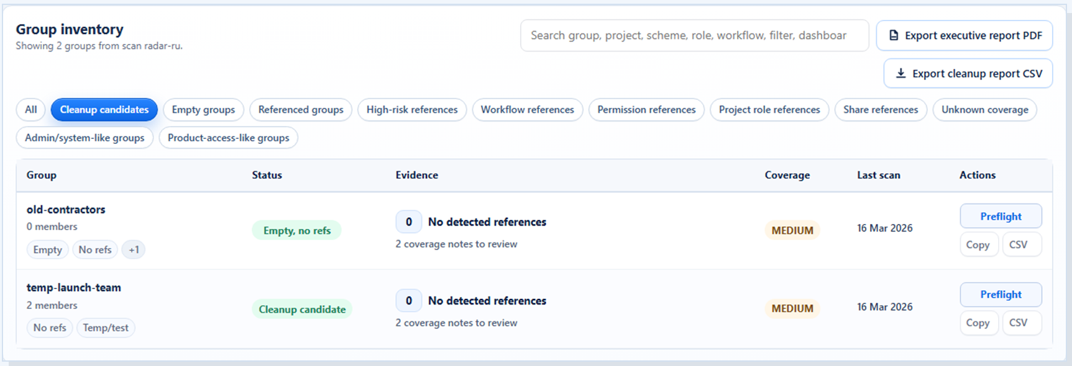Filter by Permission references

click(x=646, y=110)
